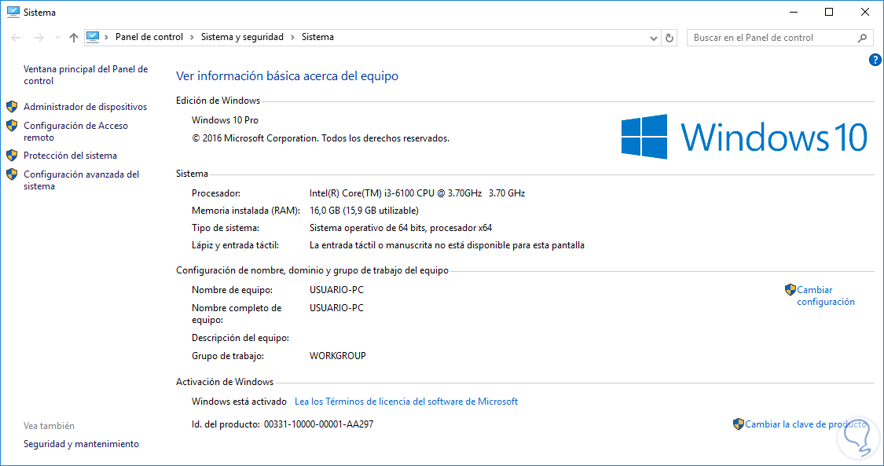Click the WORKGROUP workgroup value
Screen dimensions: 884x466
tap(338, 356)
